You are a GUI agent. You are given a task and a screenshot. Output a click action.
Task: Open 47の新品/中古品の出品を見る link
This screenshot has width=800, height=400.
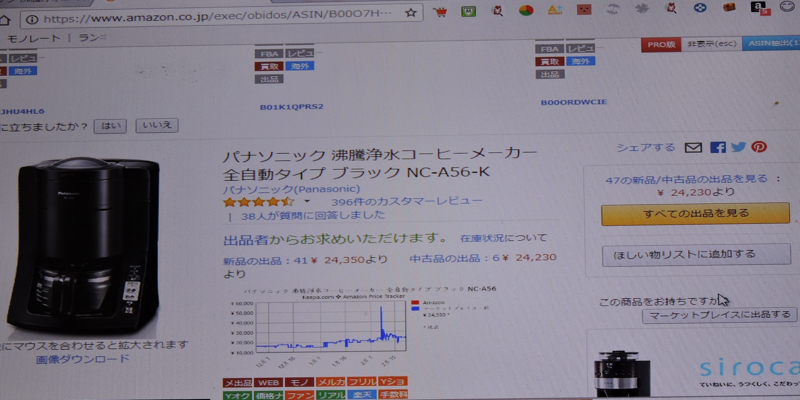coord(686,179)
